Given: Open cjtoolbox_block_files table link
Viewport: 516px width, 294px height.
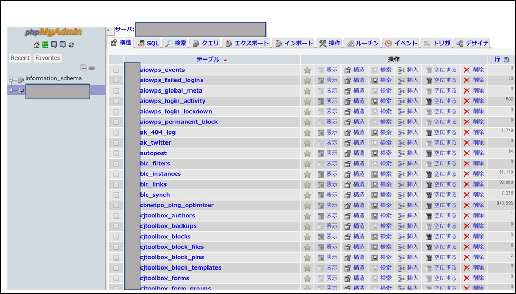Looking at the screenshot, I should pos(172,247).
